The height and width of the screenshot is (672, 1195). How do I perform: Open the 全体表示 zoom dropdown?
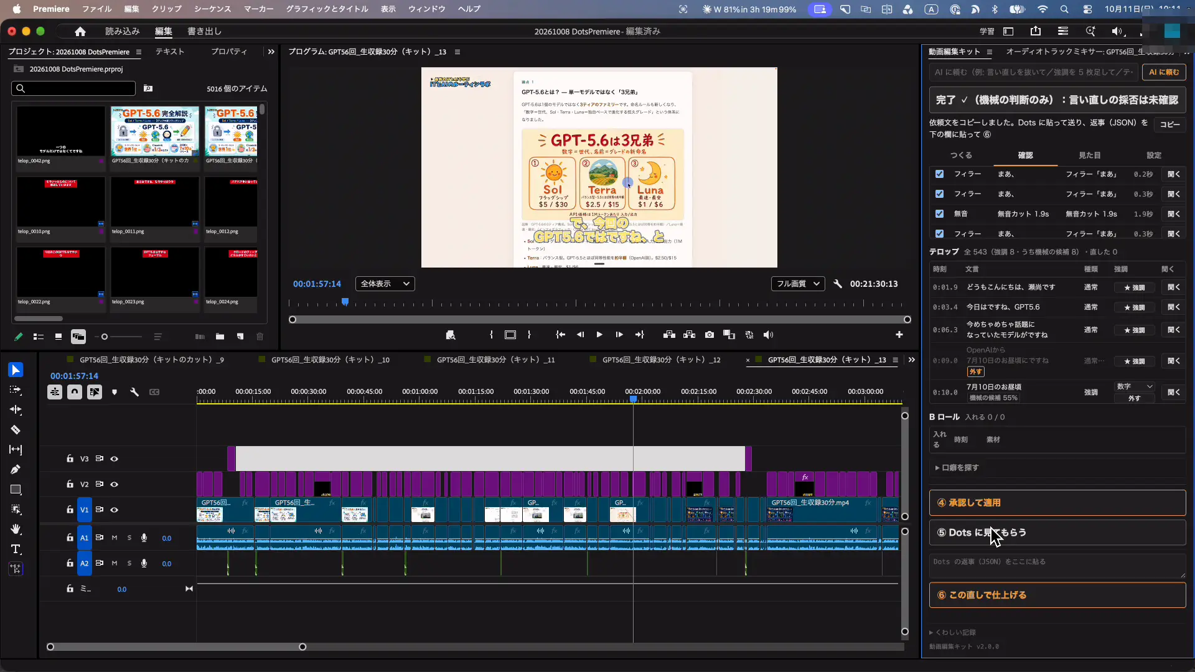(385, 284)
